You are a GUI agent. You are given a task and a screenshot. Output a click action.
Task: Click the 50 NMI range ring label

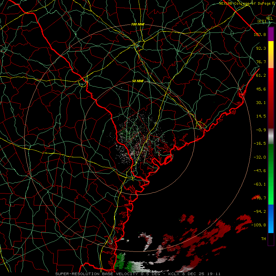(x=138, y=81)
